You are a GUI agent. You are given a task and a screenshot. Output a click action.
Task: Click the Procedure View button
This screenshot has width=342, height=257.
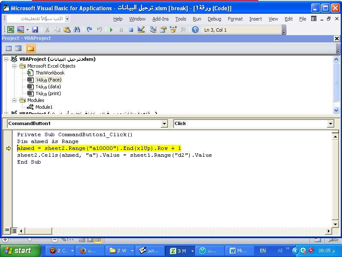click(7, 230)
